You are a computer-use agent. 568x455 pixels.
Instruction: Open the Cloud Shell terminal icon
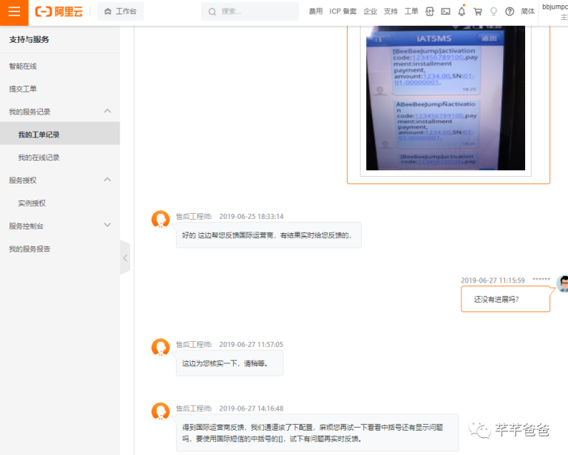[x=445, y=12]
